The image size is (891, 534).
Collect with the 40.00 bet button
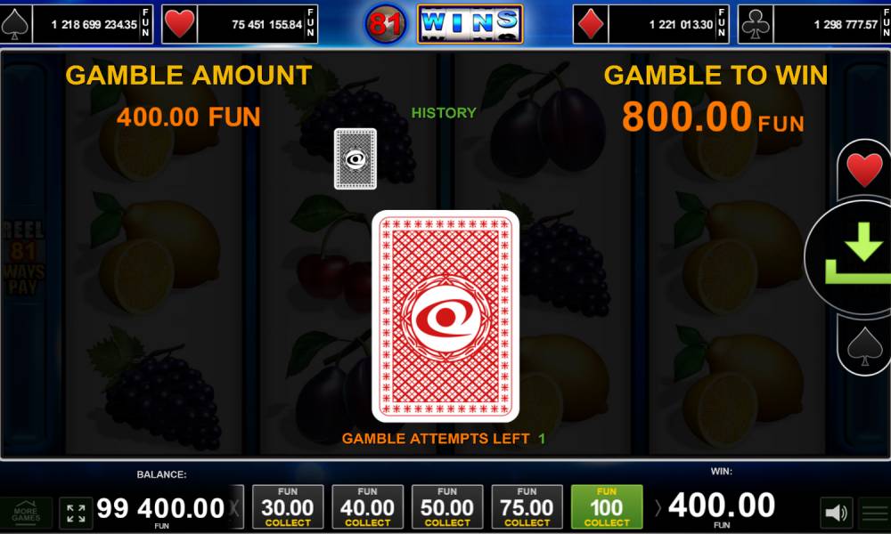click(x=368, y=506)
